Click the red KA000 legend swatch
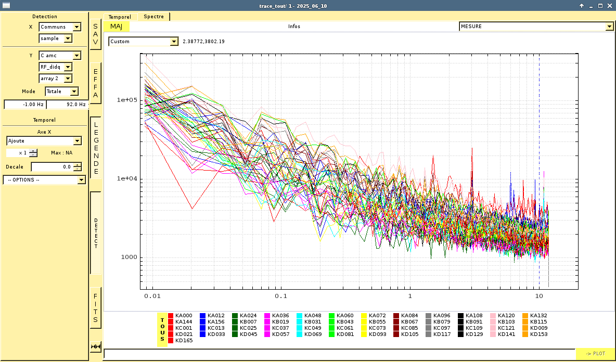Viewport: 616px width, 362px height. tap(171, 316)
